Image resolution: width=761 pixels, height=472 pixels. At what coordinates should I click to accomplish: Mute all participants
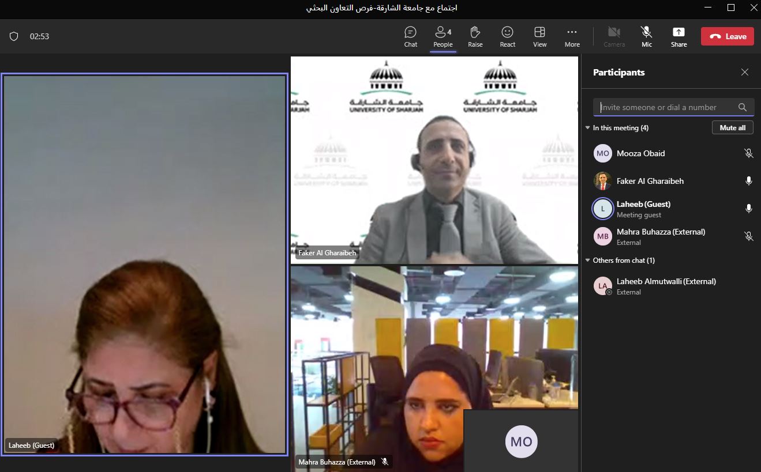[x=732, y=128]
